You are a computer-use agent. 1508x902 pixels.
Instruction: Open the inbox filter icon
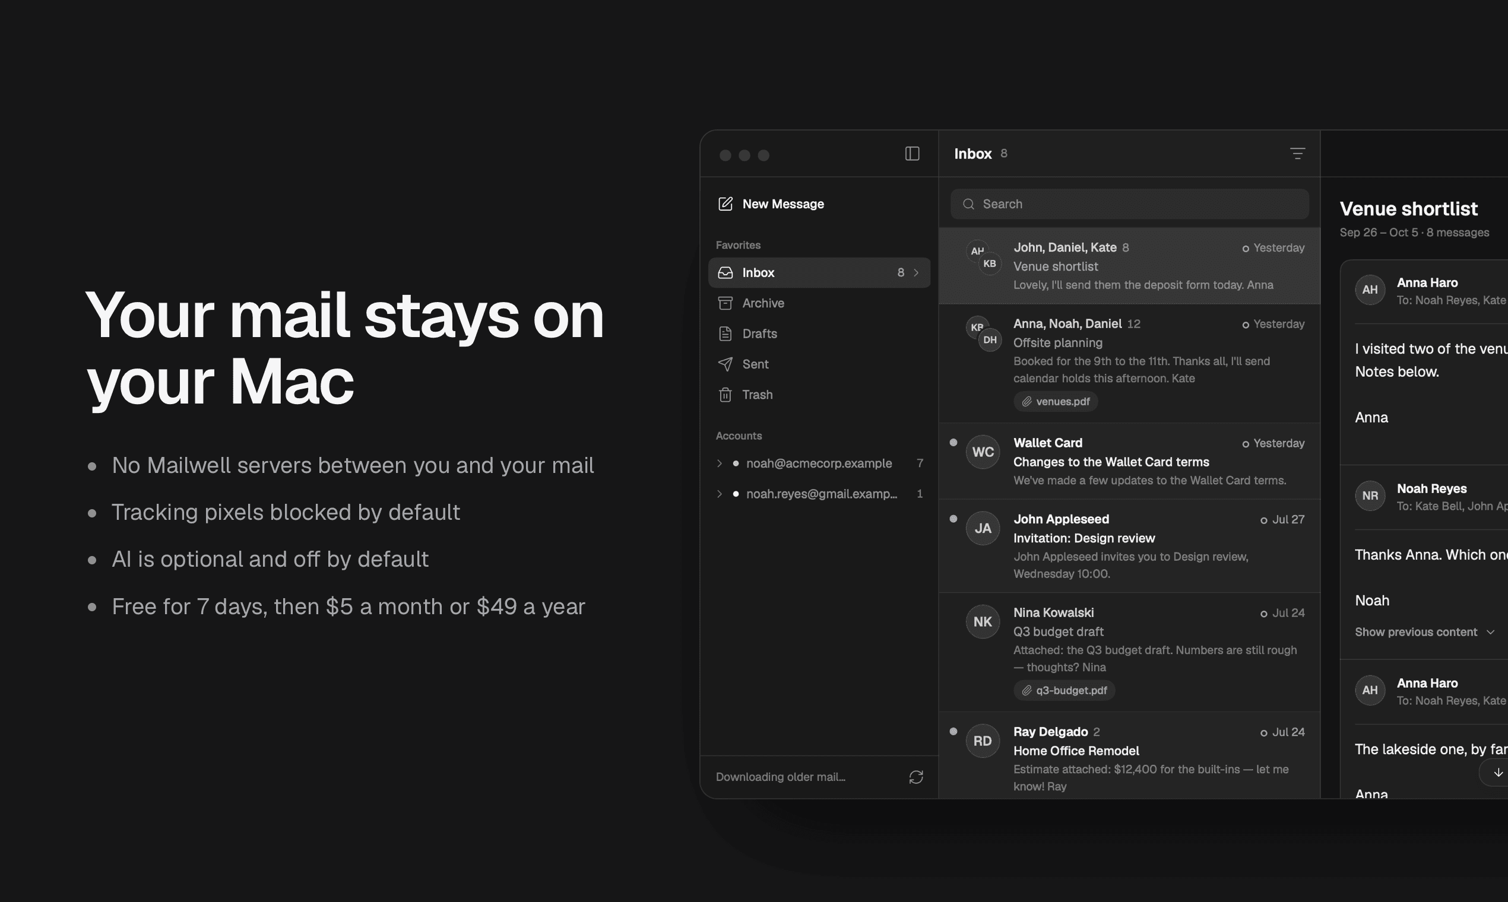[1297, 154]
